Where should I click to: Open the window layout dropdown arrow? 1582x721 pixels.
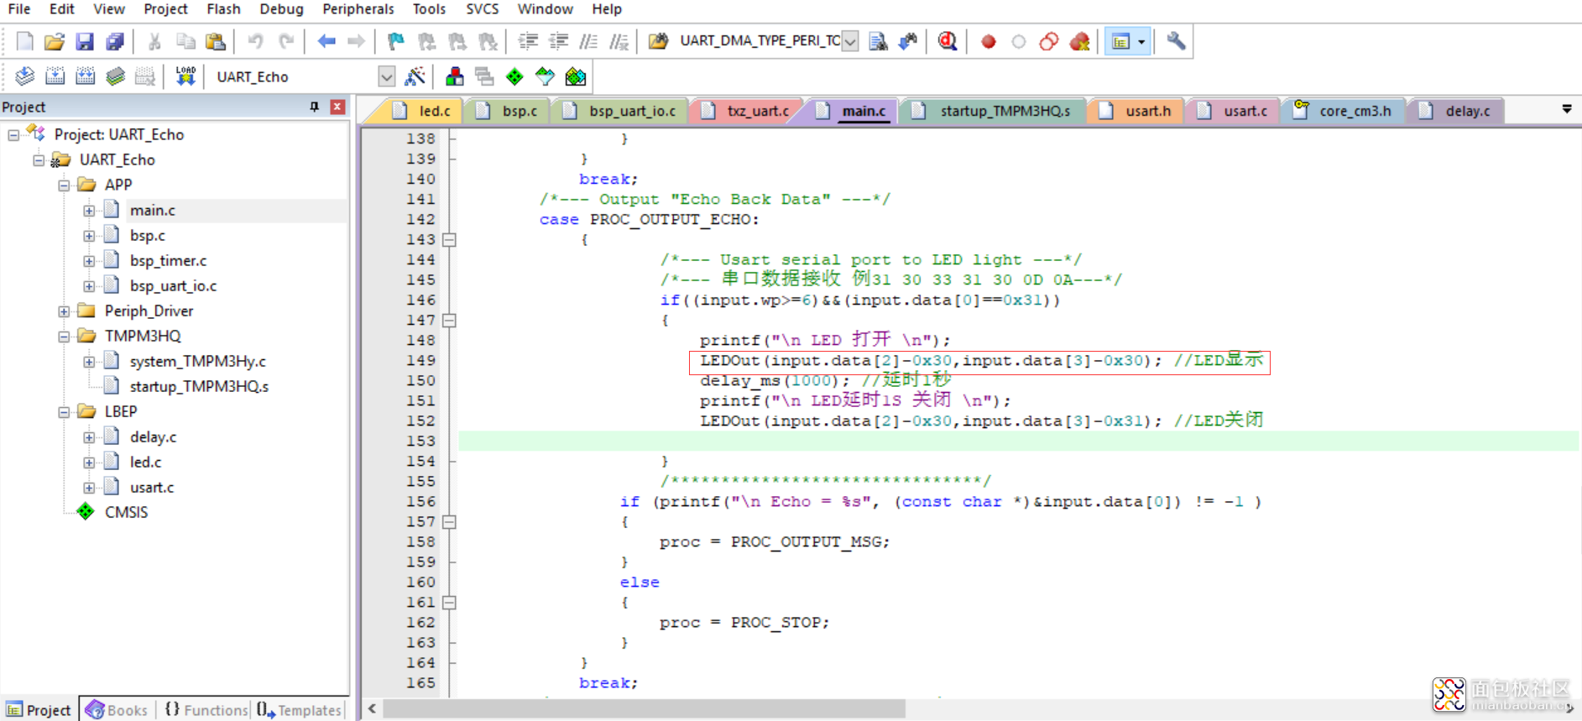point(1141,41)
